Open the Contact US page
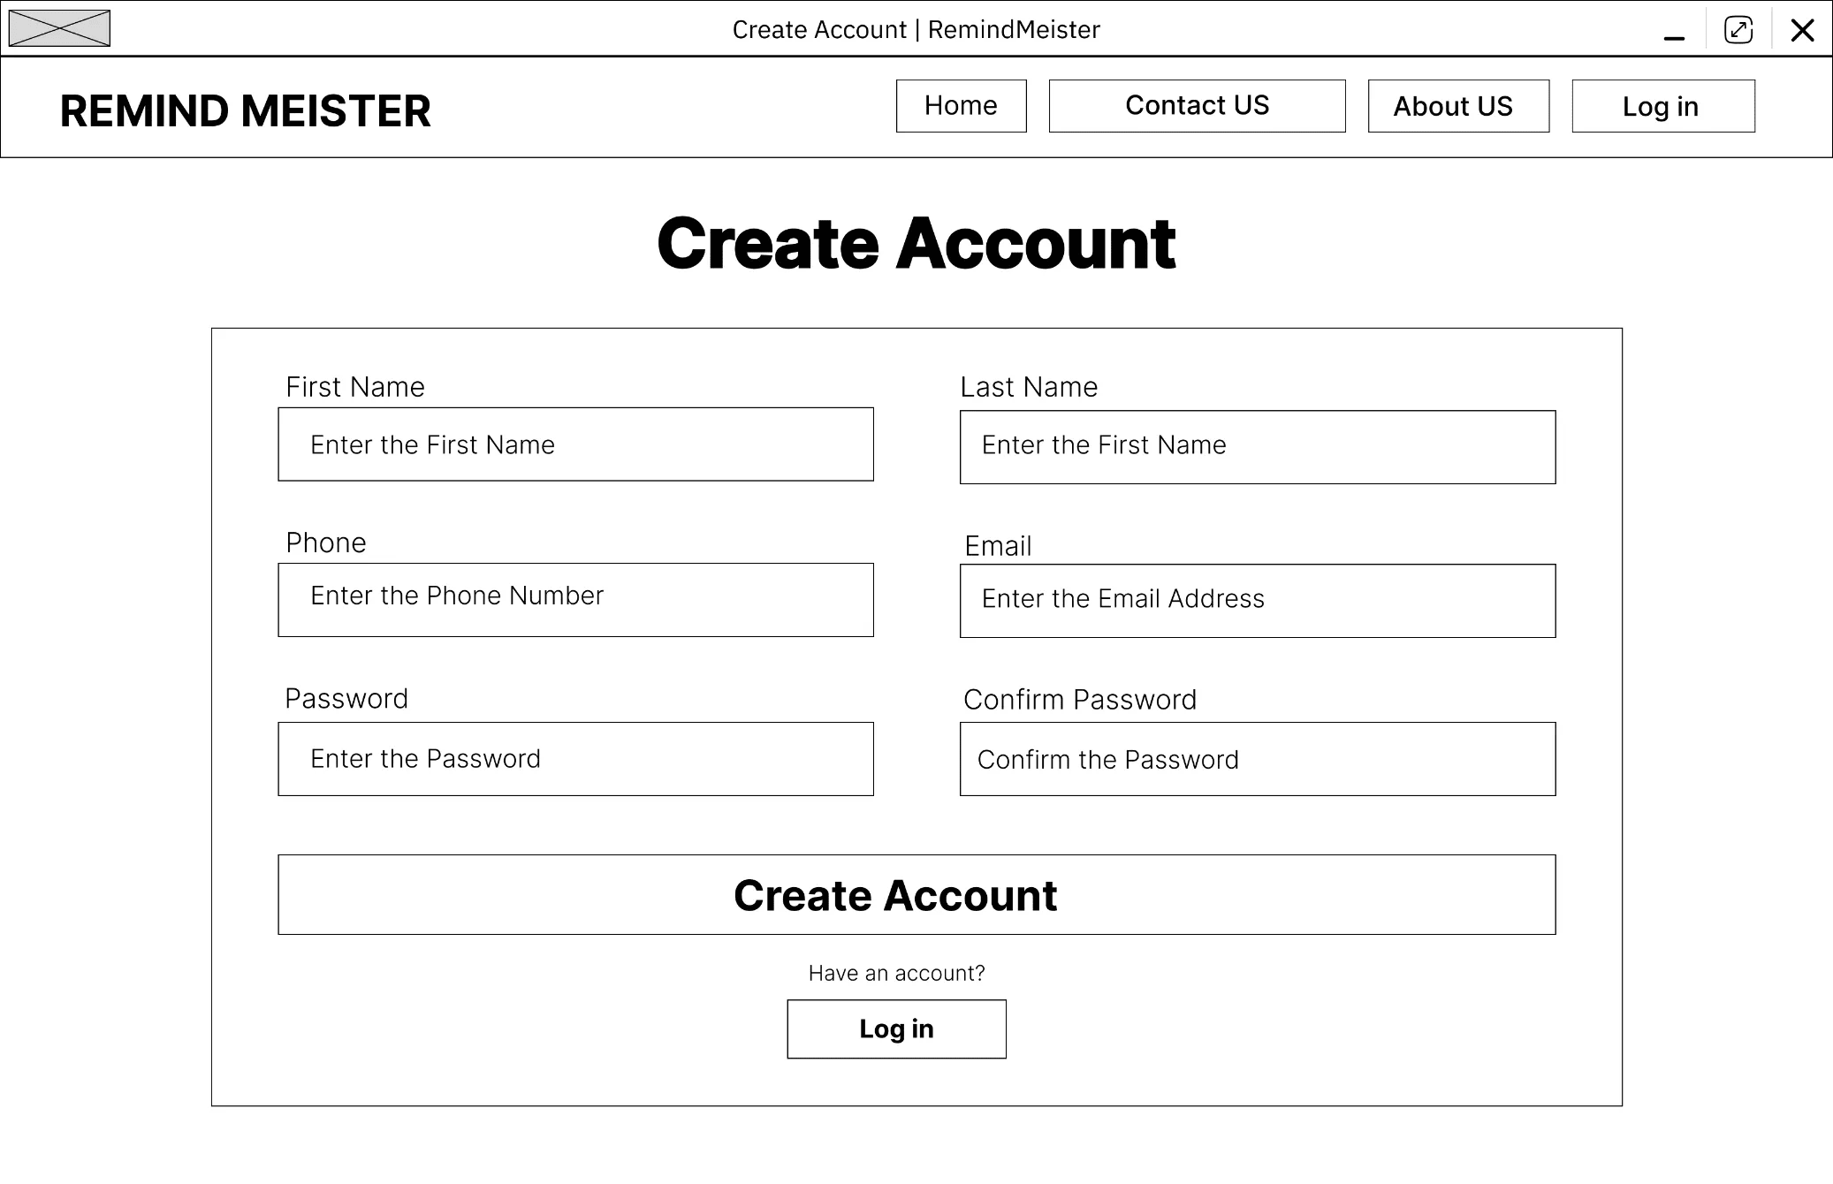This screenshot has height=1184, width=1833. click(1198, 106)
